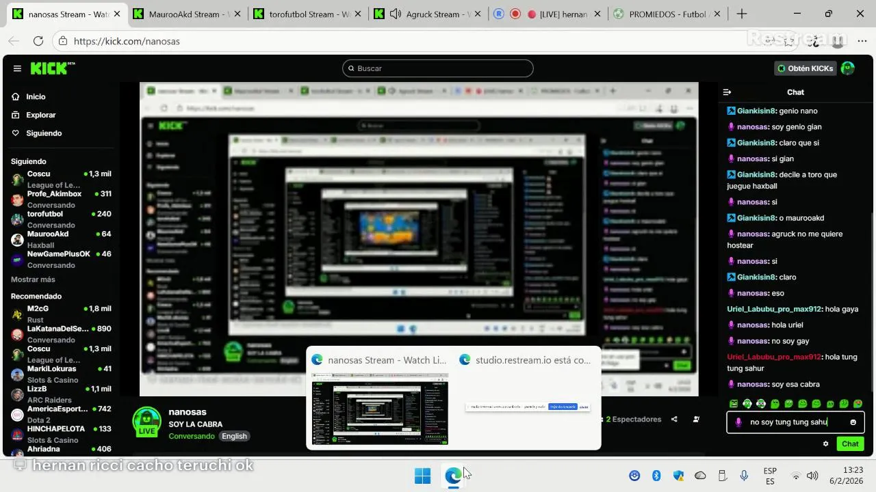Click the nanosas LIVE avatar

[x=146, y=422]
